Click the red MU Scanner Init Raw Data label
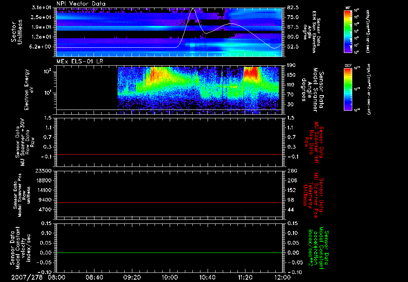The height and width of the screenshot is (282, 408). tap(314, 142)
